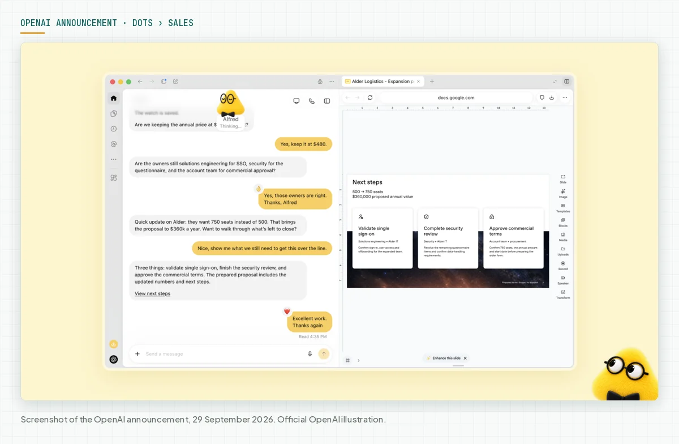Click the clock history icon in sidebar

point(114,129)
